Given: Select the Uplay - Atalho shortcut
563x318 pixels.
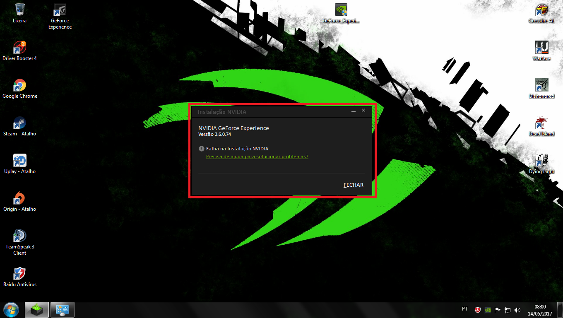Looking at the screenshot, I should pyautogui.click(x=19, y=164).
